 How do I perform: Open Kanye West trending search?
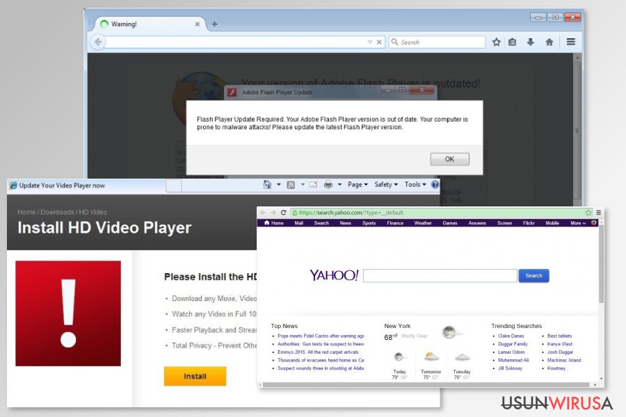coord(560,344)
